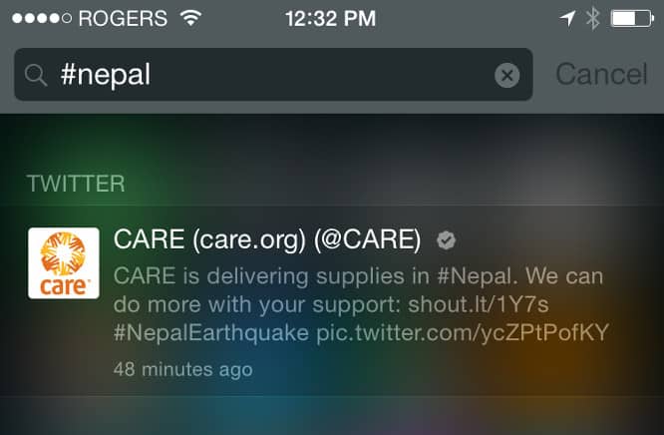Tap the Wi-Fi status icon
Screen dimensions: 664x435
[191, 18]
